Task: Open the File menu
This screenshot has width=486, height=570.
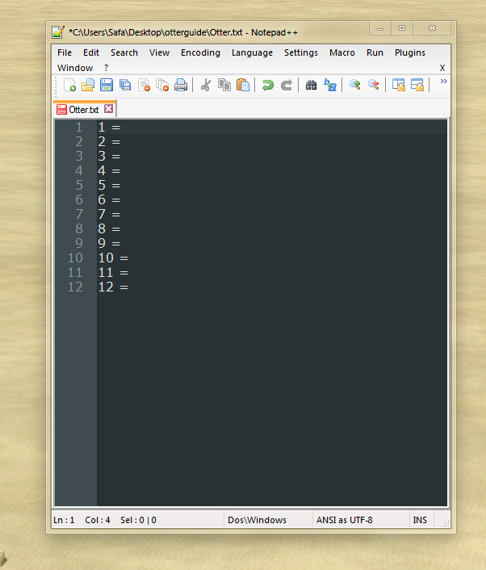Action: point(65,52)
